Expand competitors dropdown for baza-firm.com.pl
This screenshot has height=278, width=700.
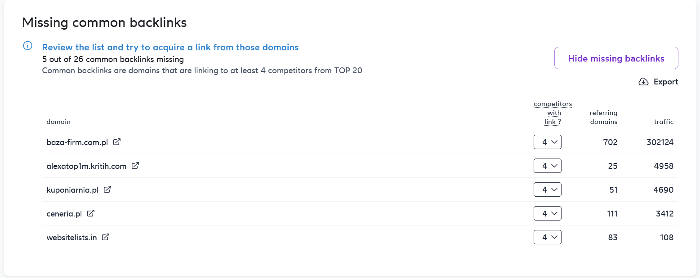[x=547, y=142]
